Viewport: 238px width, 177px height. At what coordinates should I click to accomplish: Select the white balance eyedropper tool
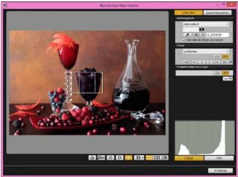[187, 35]
